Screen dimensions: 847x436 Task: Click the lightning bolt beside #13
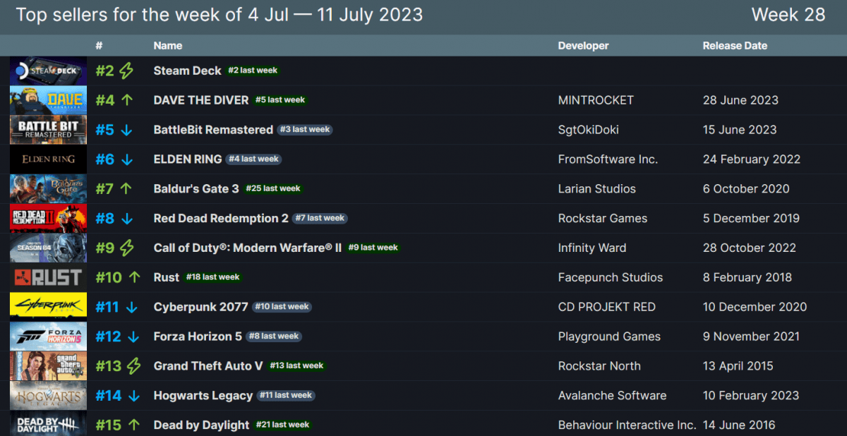pyautogui.click(x=133, y=365)
